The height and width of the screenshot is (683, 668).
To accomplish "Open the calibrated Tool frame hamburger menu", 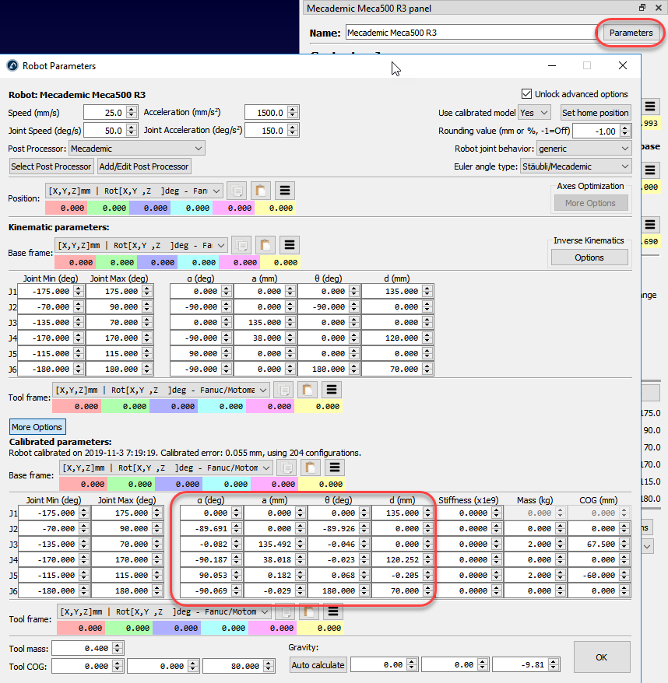I will 332,611.
